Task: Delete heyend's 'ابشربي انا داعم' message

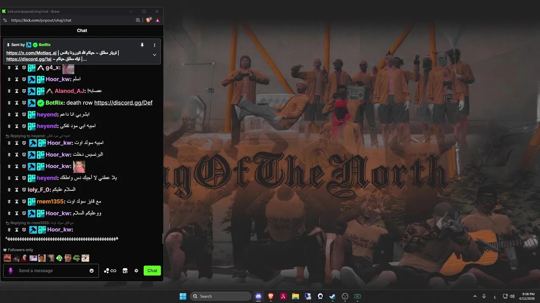Action: tap(9, 114)
